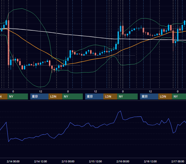Click the 2/17 00:00 date label
The width and height of the screenshot is (186, 164).
(x=178, y=161)
